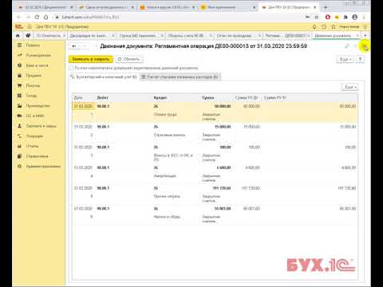This screenshot has width=383, height=287.
Task: Close the Движения документа window tab
Action: click(357, 35)
